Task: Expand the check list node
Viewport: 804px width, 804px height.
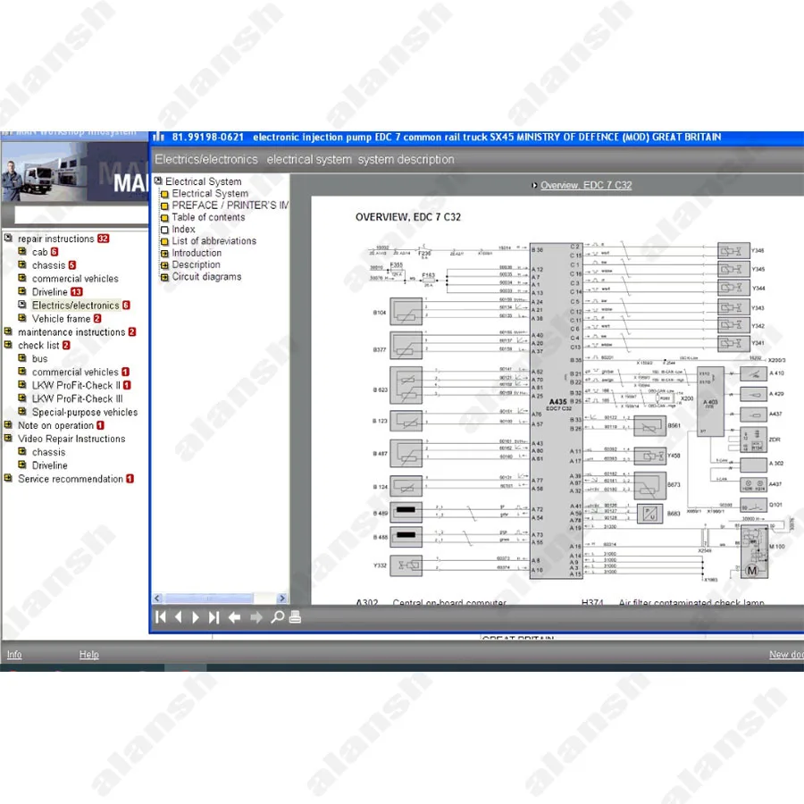Action: (x=8, y=345)
